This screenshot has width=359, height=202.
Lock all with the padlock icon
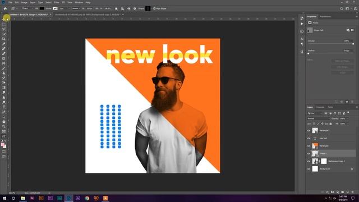(330, 123)
